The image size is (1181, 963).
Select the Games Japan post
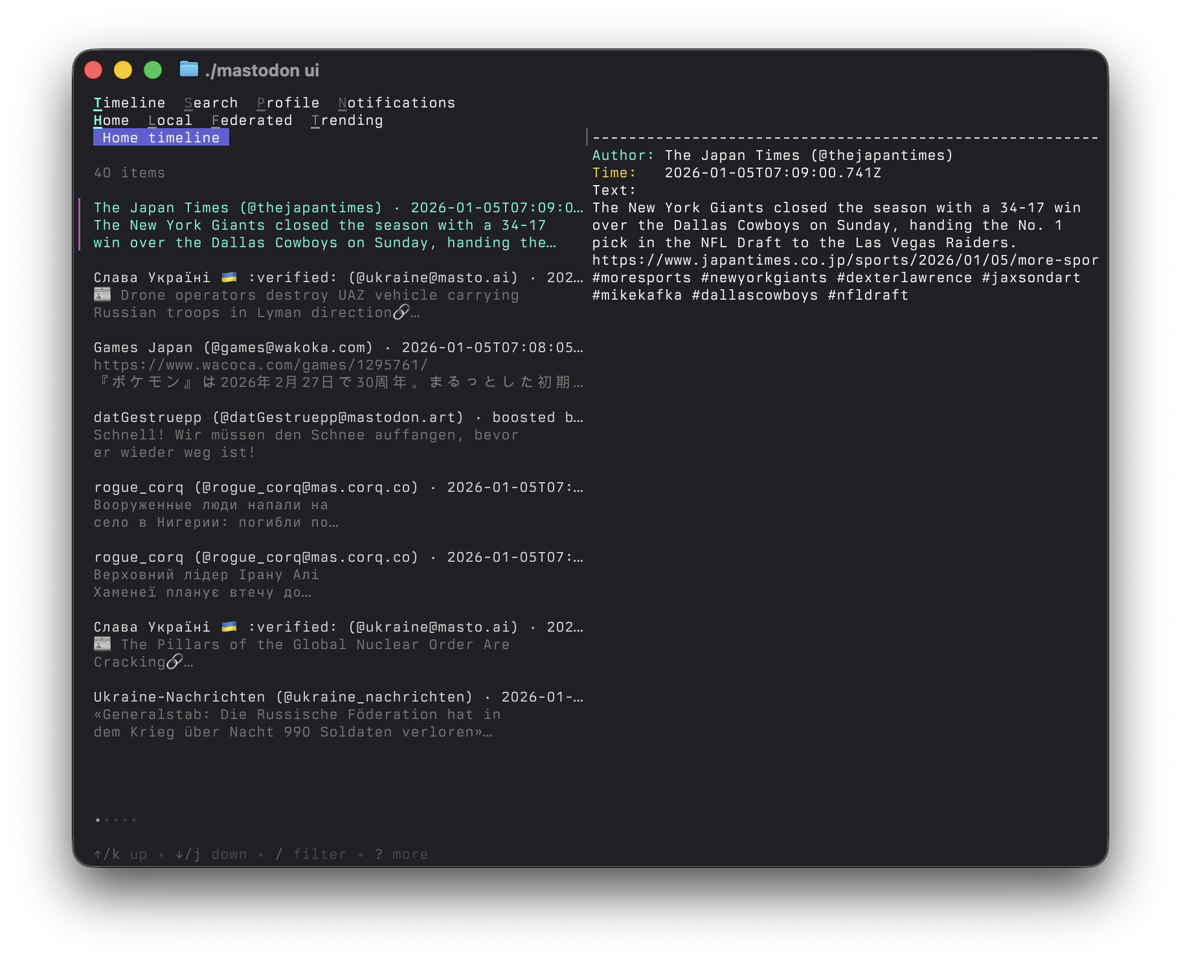coord(339,365)
